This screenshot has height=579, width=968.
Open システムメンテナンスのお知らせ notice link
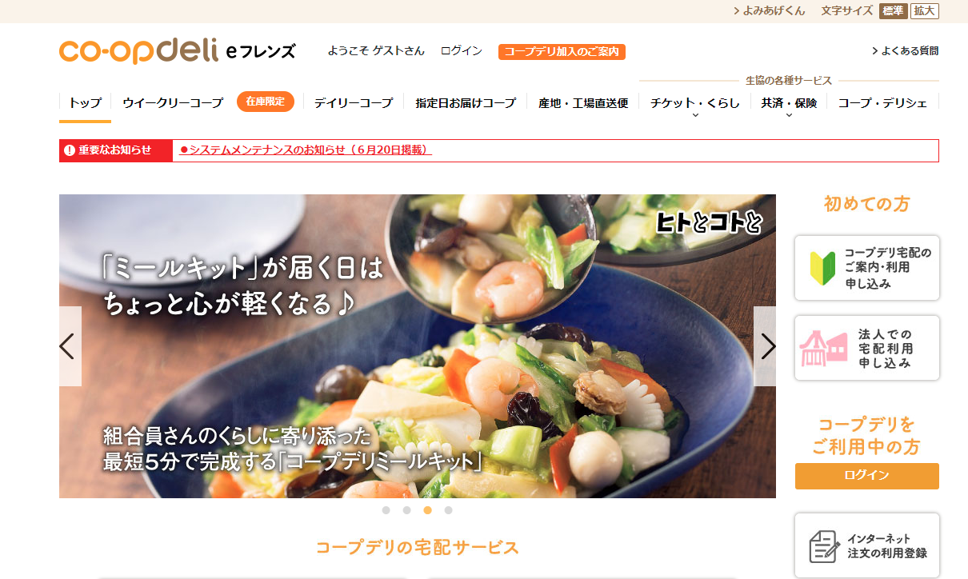coord(306,150)
